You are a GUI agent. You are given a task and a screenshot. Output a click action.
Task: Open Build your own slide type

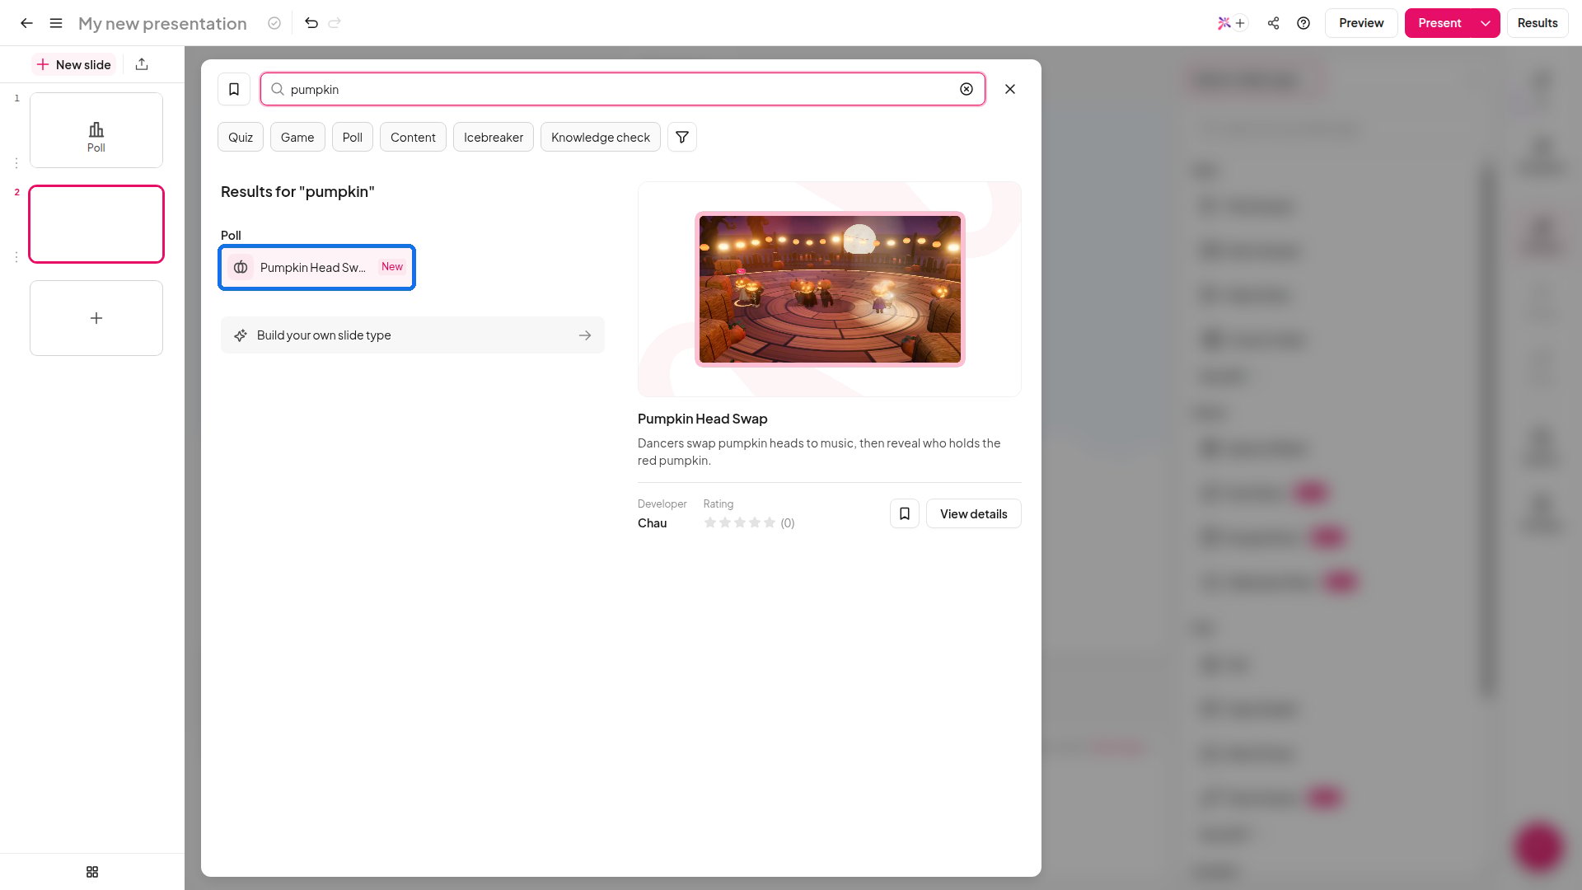(413, 335)
